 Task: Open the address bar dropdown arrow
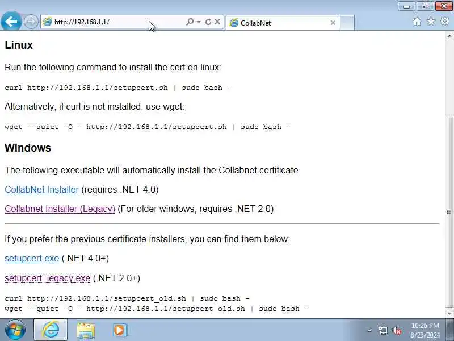pyautogui.click(x=199, y=22)
